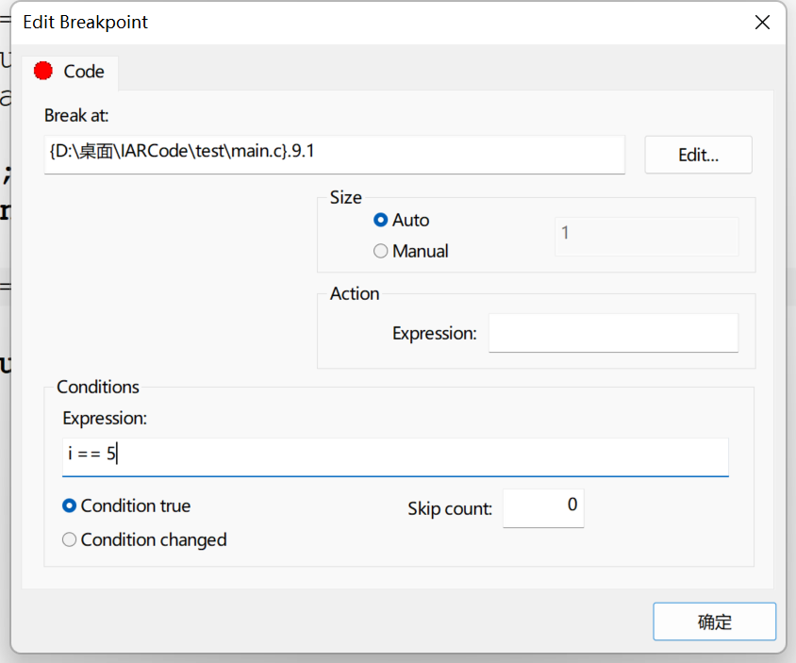Click the Skip count label
796x663 pixels.
(450, 508)
